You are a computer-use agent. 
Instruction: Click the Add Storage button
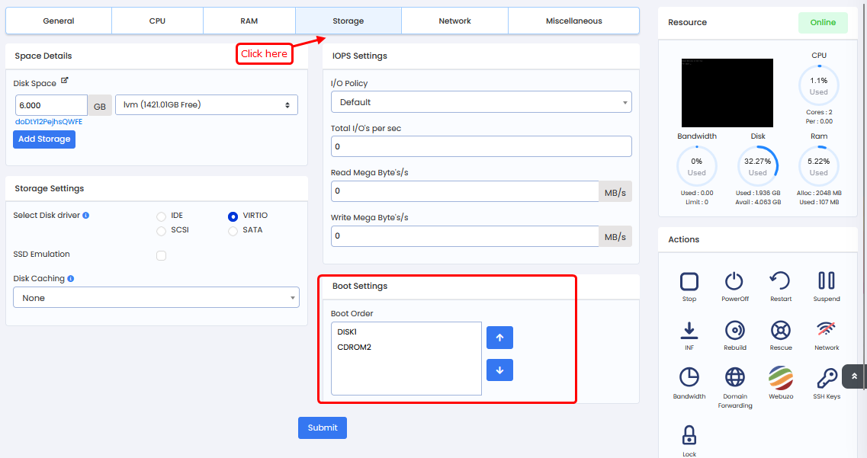coord(44,139)
